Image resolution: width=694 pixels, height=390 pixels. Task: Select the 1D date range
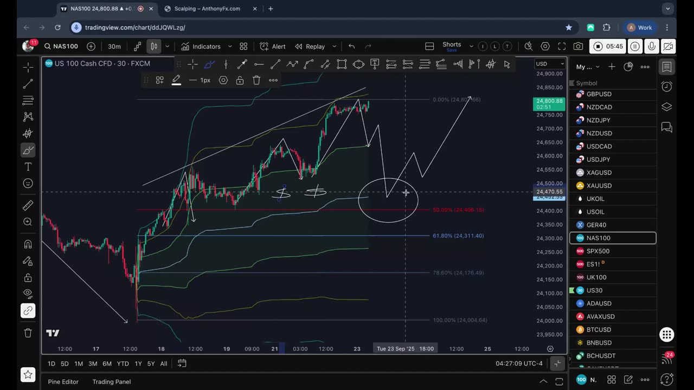[51, 363]
